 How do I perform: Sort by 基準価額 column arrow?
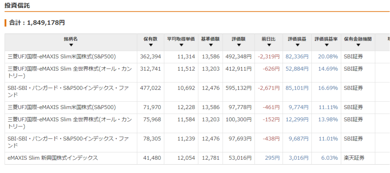pyautogui.click(x=211, y=45)
